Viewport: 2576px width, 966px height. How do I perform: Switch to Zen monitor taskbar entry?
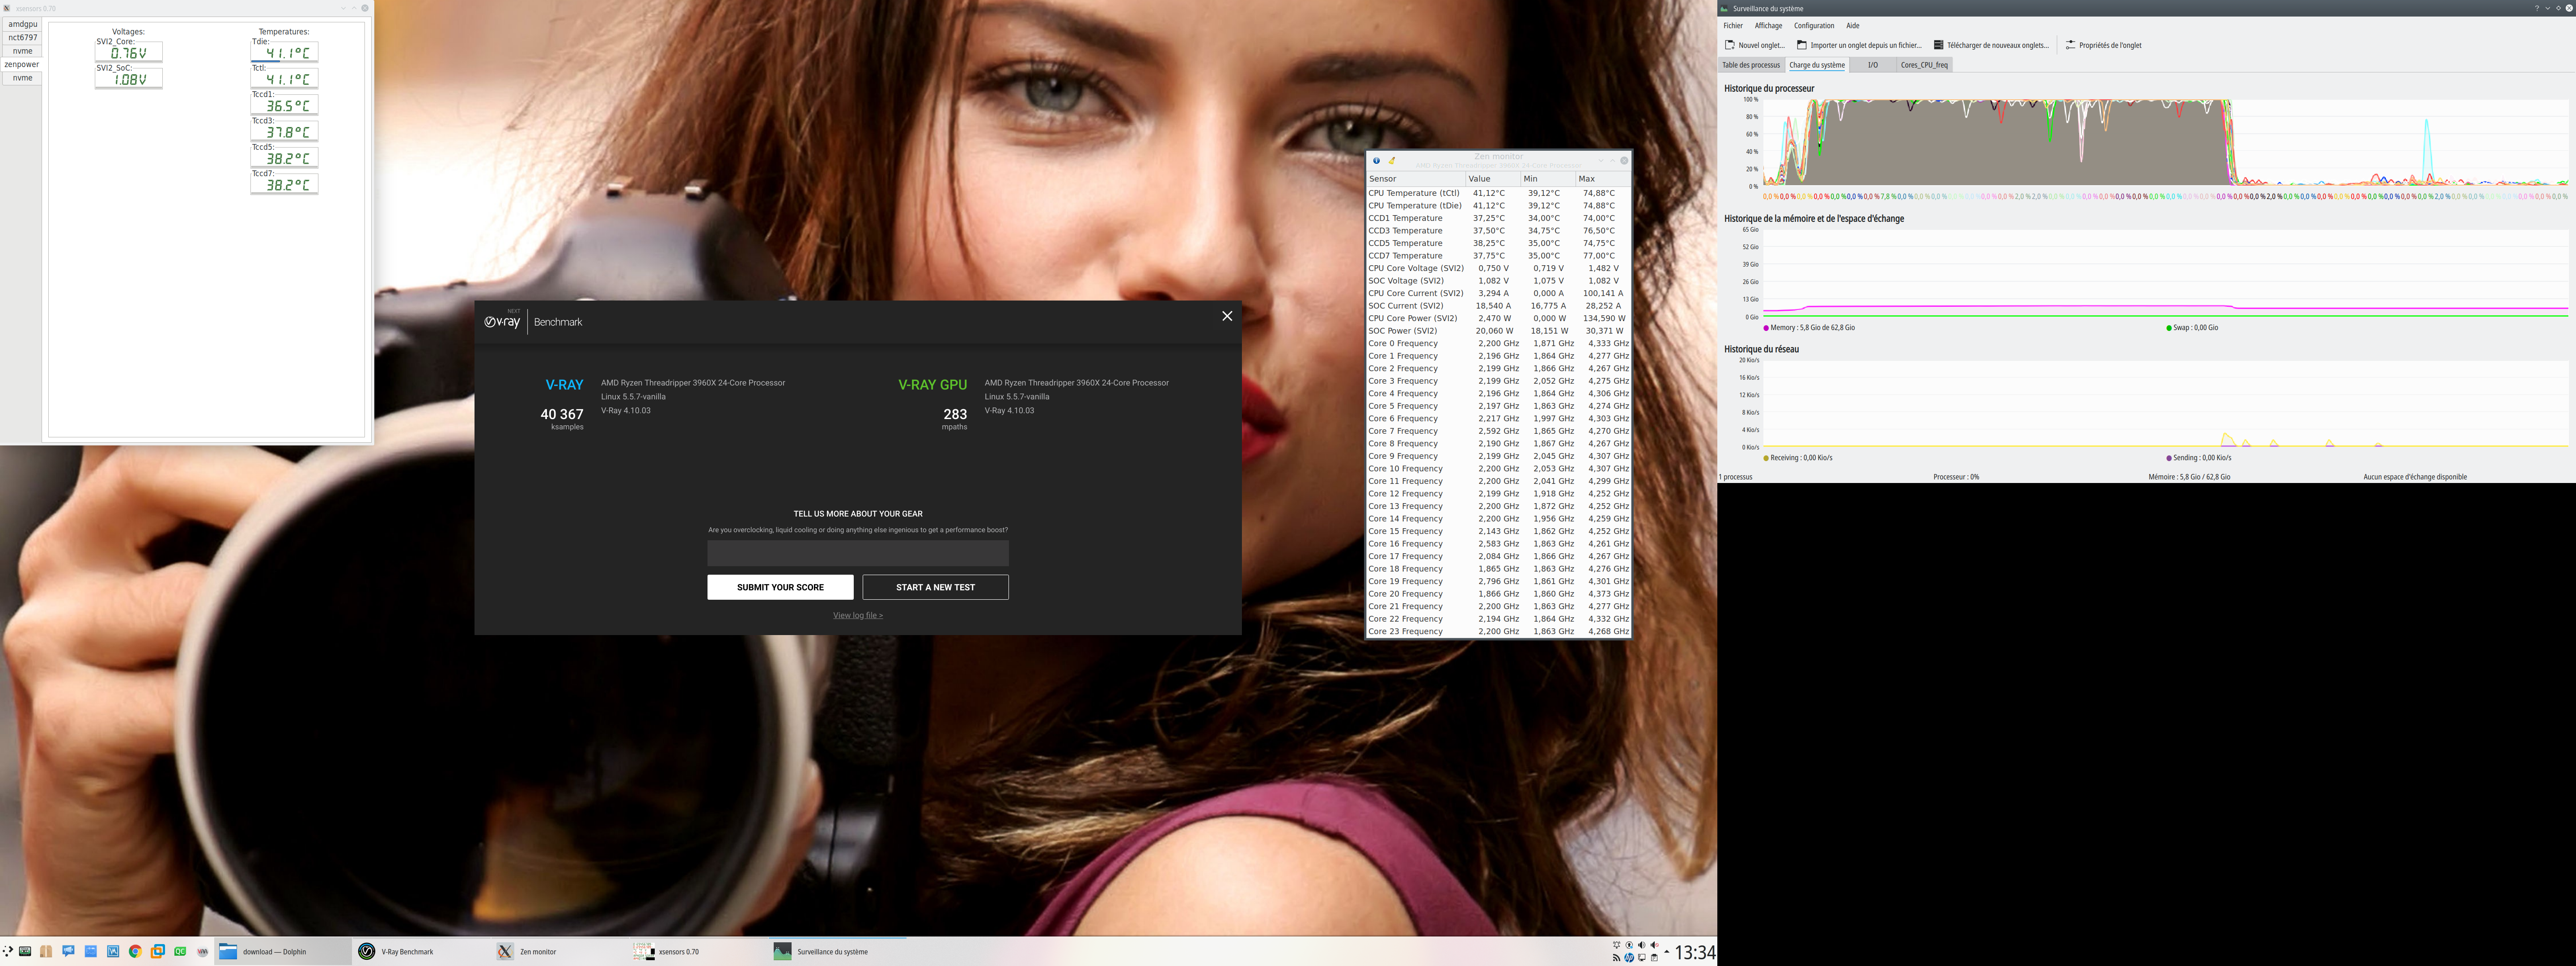(560, 952)
